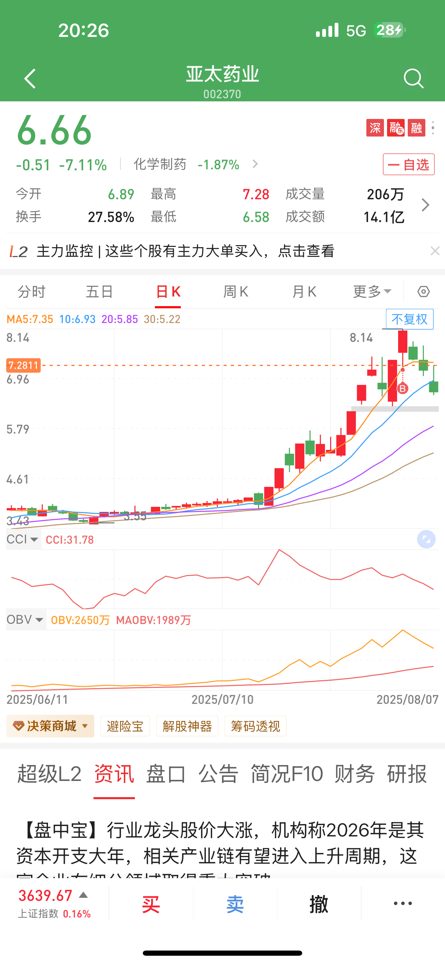Screen dimensions: 445x964
Task: Open chart settings hexagon icon
Action: [424, 292]
